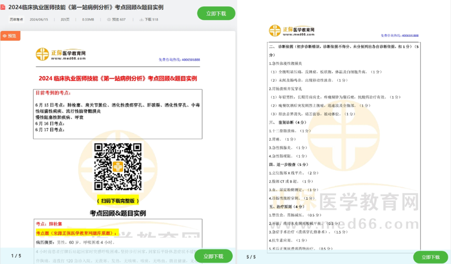The image size is (451, 264).
Task: Click 正保医学教育网 logo on the cover page
Action: (60, 54)
